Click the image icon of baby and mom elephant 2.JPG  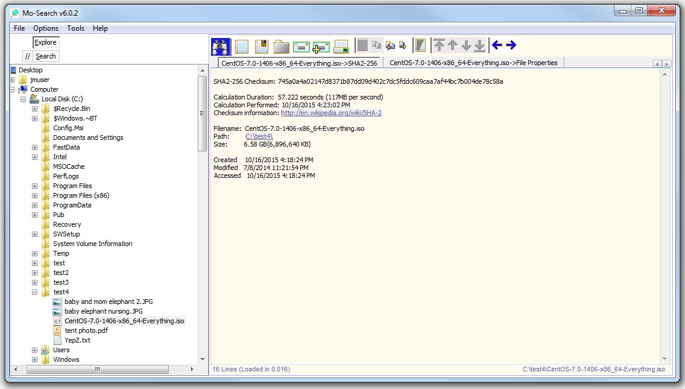click(x=57, y=302)
